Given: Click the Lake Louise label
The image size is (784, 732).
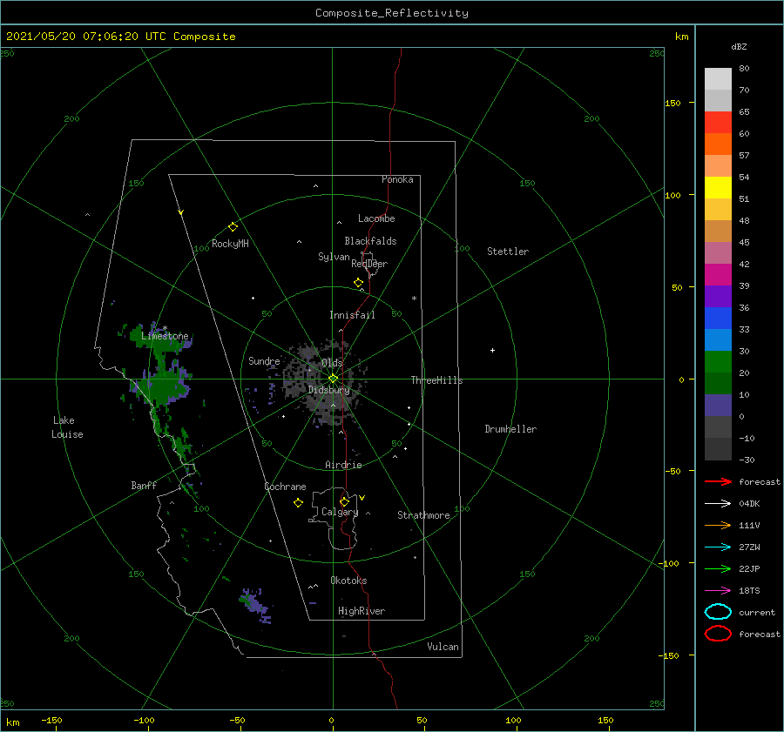Looking at the screenshot, I should 67,427.
